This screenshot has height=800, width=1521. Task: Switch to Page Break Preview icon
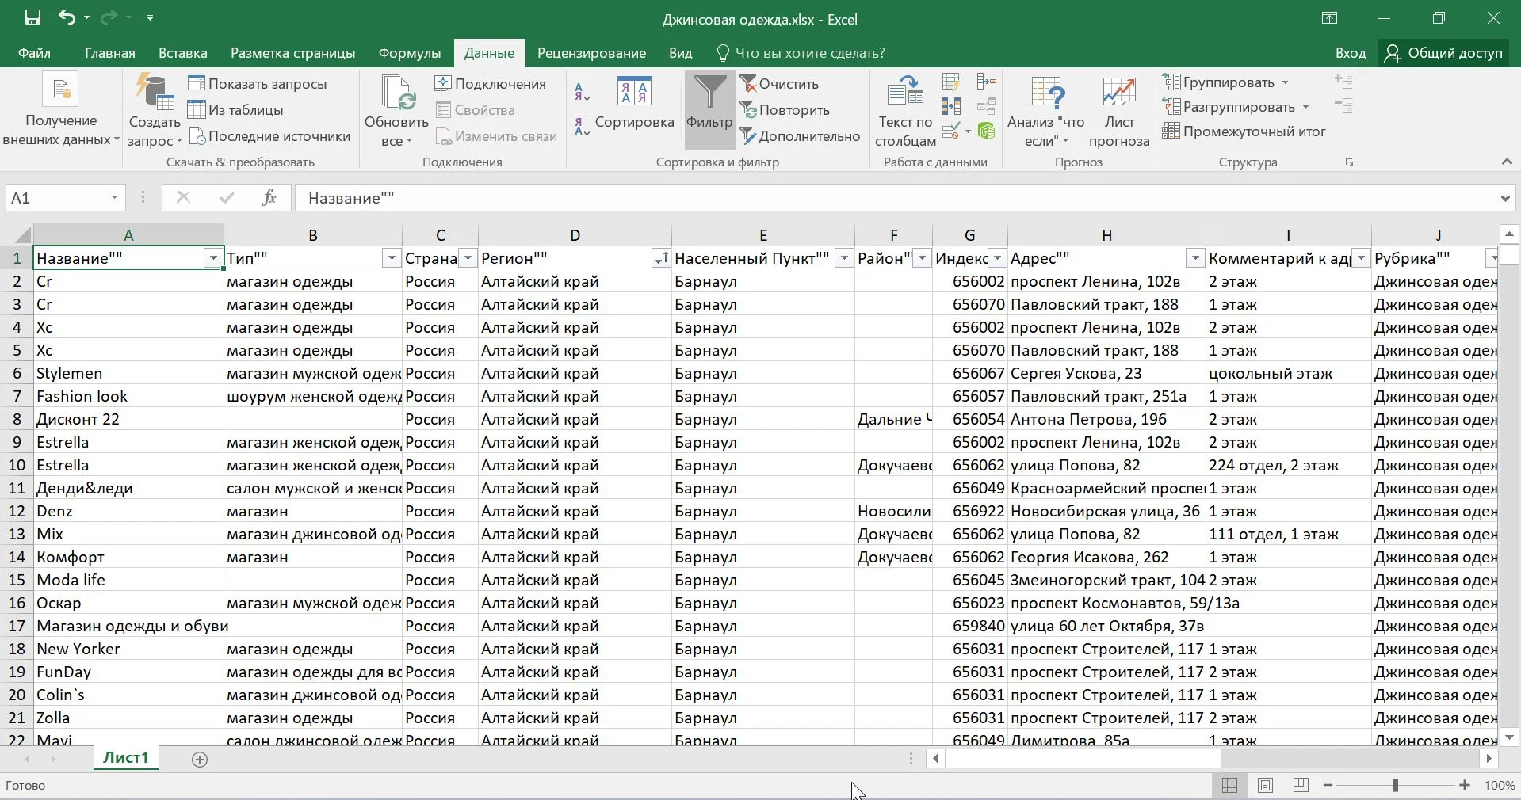pyautogui.click(x=1301, y=785)
